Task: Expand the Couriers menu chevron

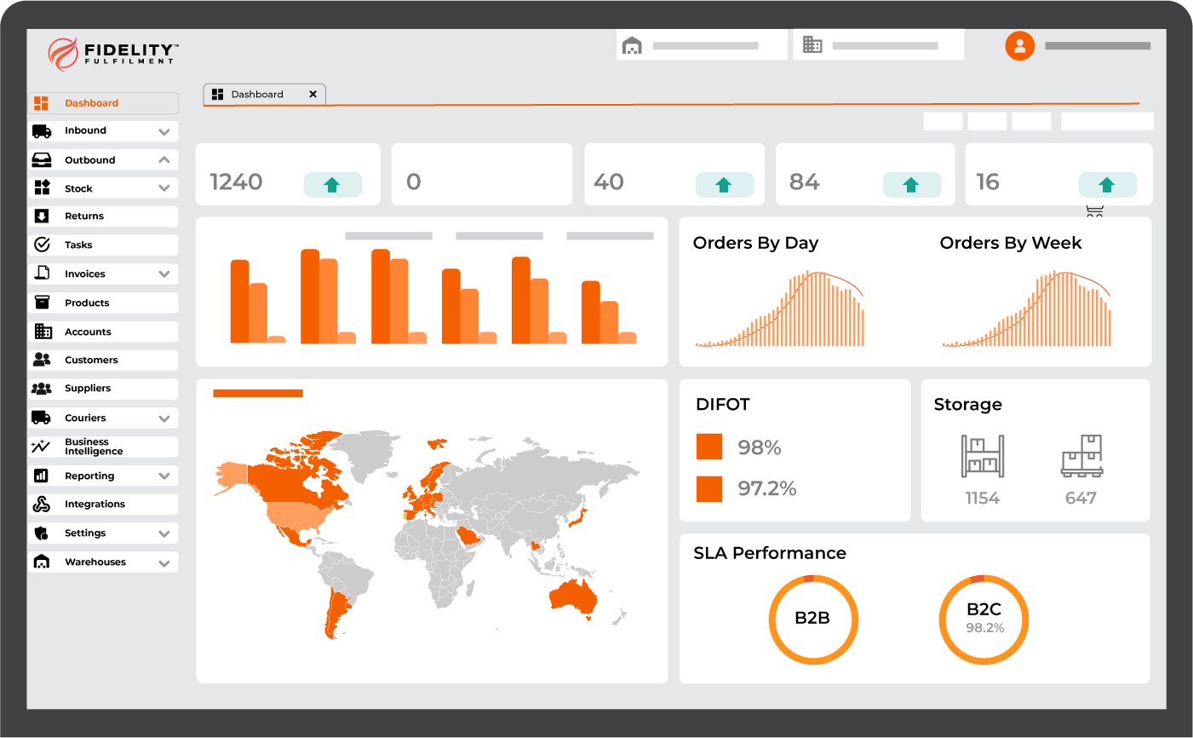Action: [164, 418]
